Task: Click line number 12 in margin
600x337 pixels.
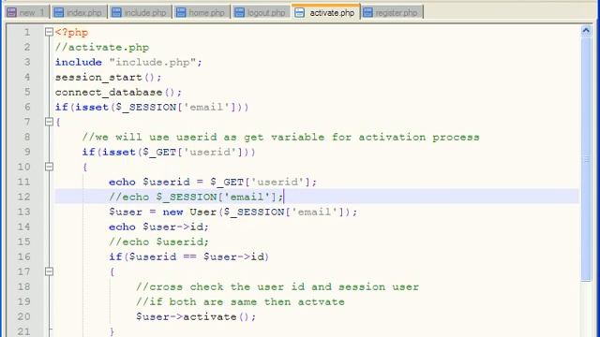Action: pyautogui.click(x=23, y=197)
